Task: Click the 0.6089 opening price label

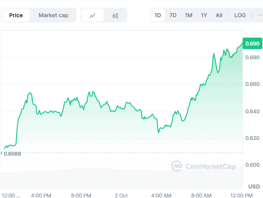Action: coord(12,154)
